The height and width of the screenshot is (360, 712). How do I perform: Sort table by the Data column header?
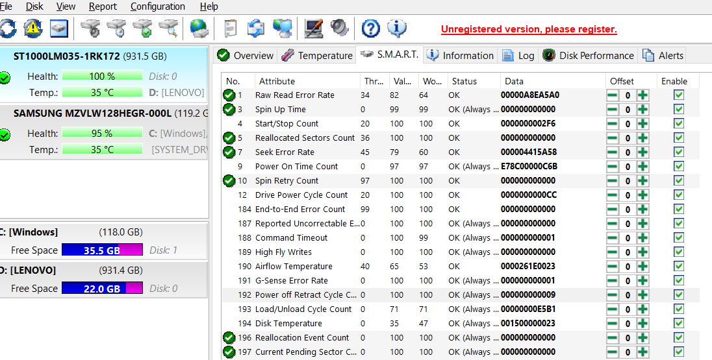click(553, 81)
